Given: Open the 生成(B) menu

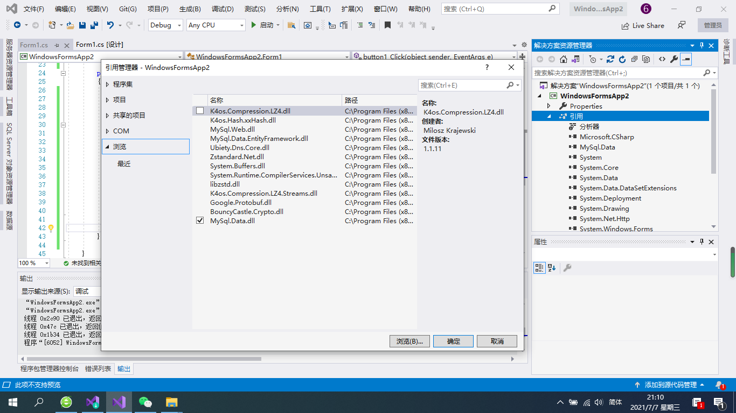Looking at the screenshot, I should [x=190, y=9].
